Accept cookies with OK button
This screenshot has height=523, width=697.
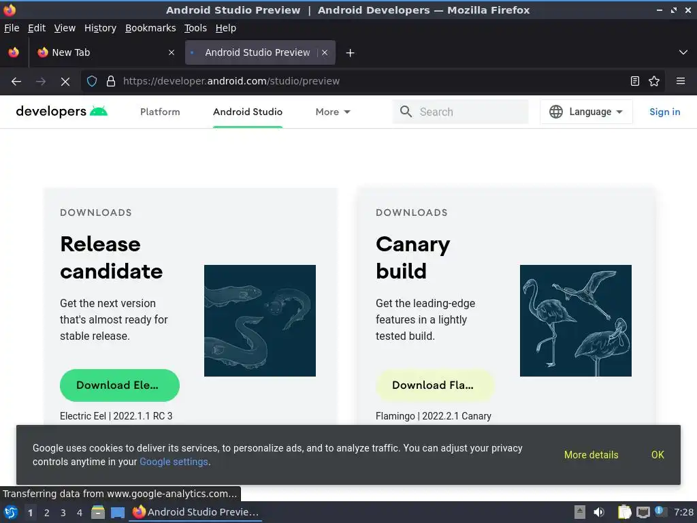coord(658,455)
